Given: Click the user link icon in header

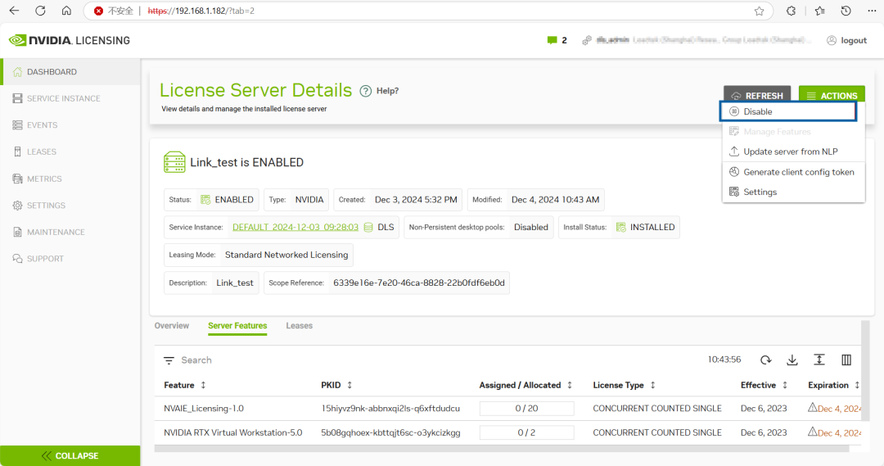Looking at the screenshot, I should (587, 40).
